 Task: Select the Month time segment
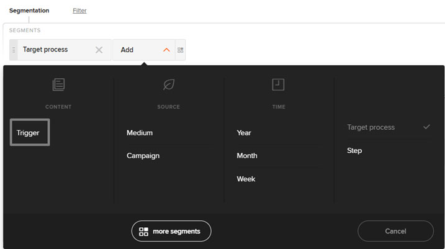(247, 156)
